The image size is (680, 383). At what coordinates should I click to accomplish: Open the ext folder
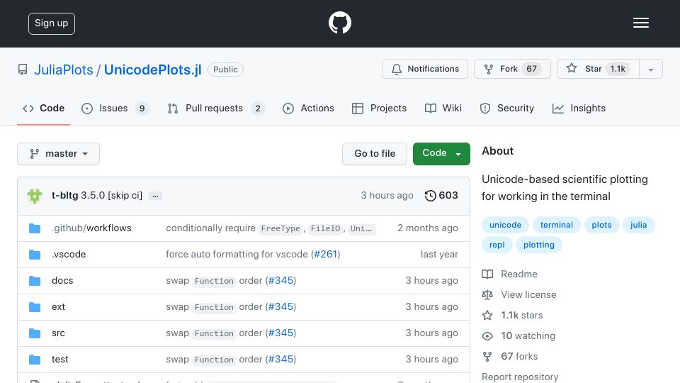(x=58, y=307)
